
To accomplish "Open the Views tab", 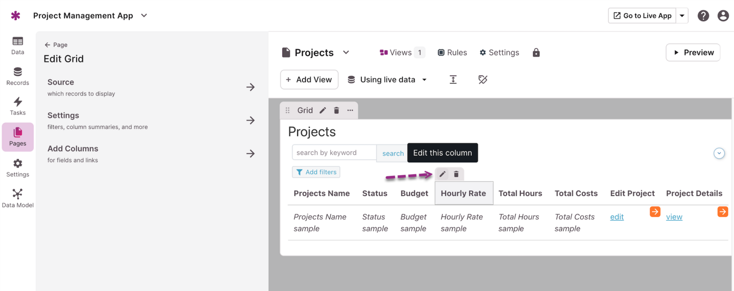I will point(402,53).
